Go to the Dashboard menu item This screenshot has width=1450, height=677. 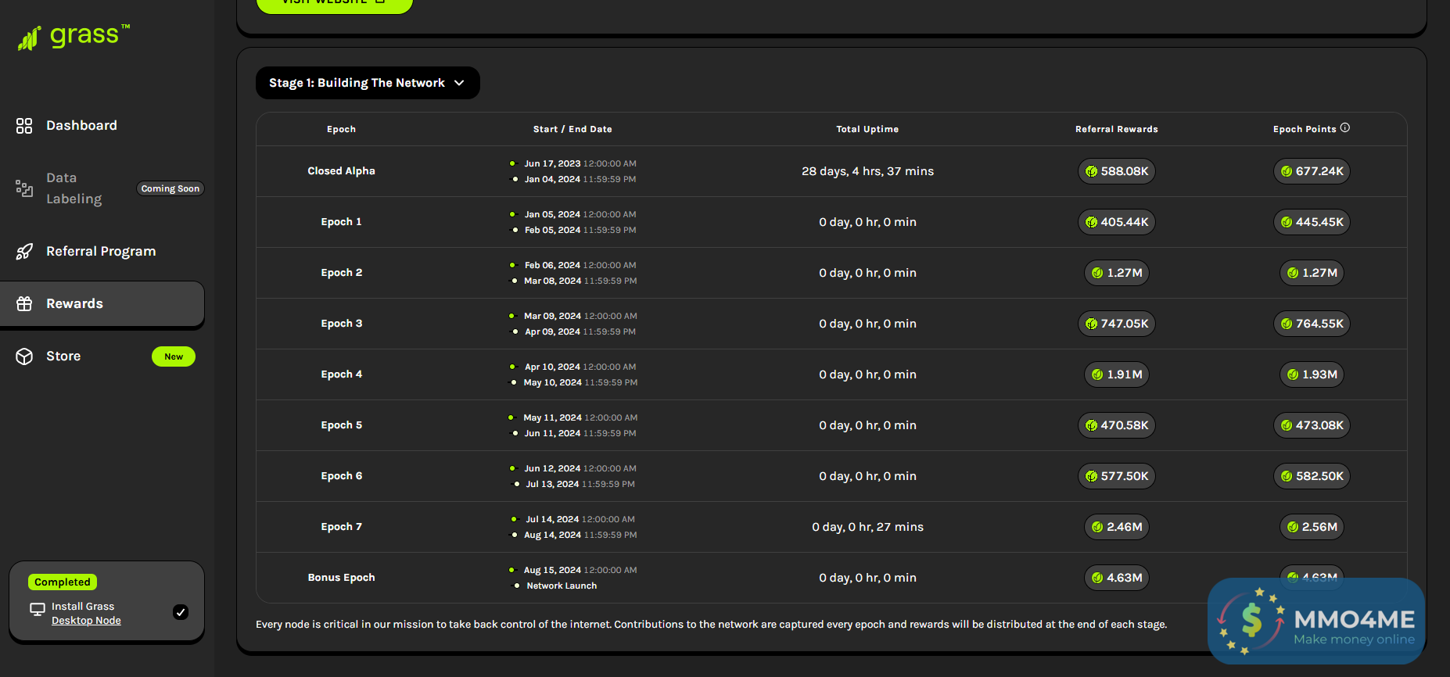click(x=81, y=126)
